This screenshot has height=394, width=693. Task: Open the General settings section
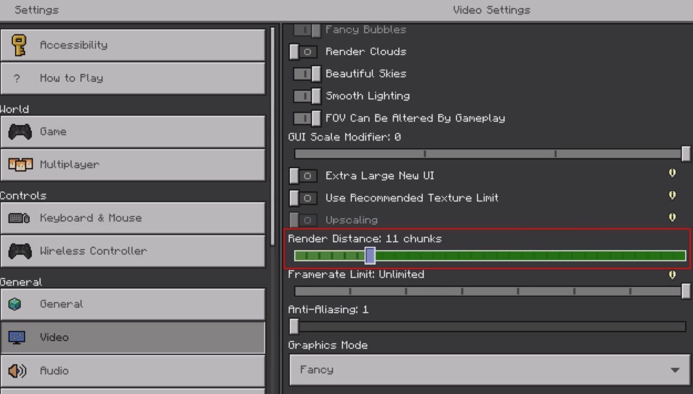133,304
